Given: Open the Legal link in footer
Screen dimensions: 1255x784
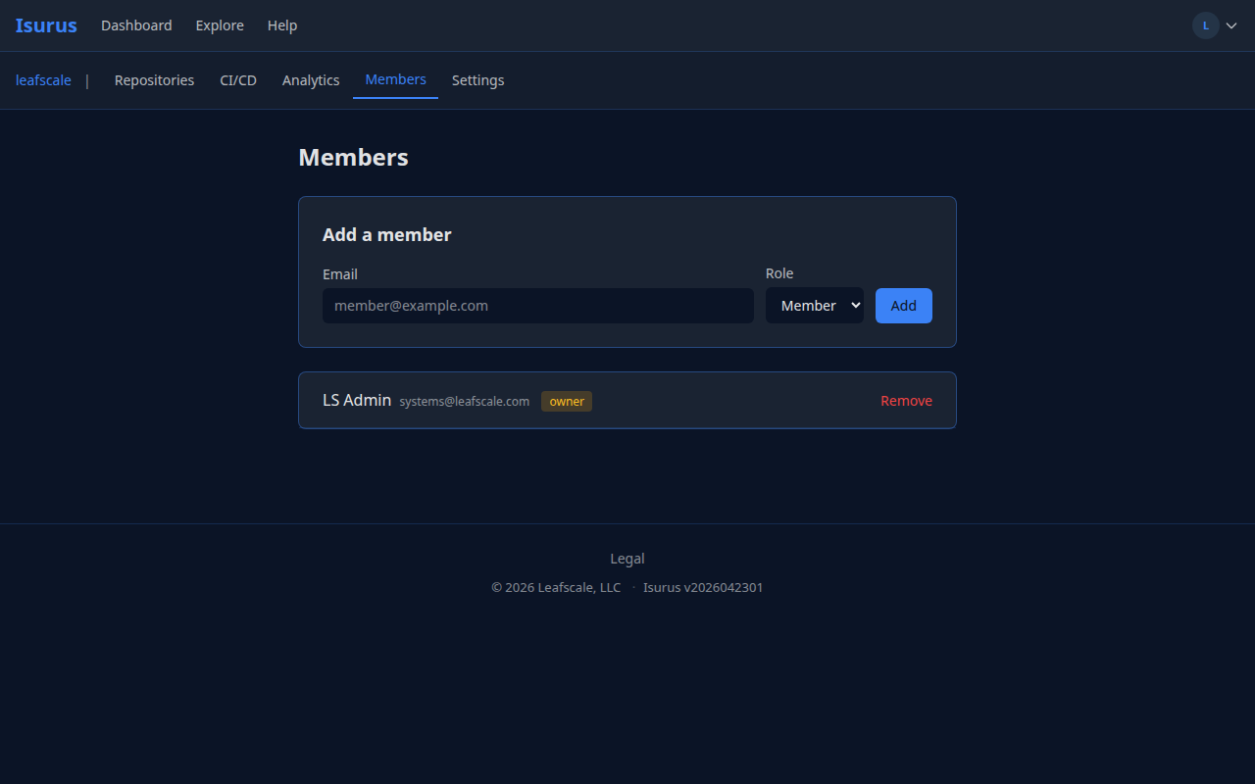Looking at the screenshot, I should (x=627, y=559).
